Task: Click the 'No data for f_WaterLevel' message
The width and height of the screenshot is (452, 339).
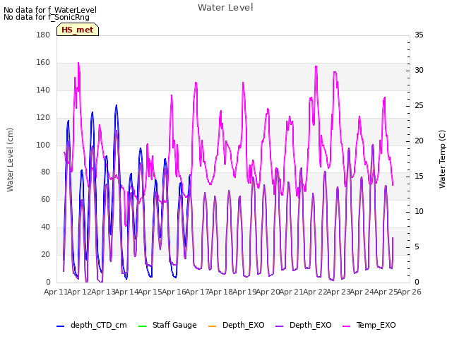Action: coord(50,10)
